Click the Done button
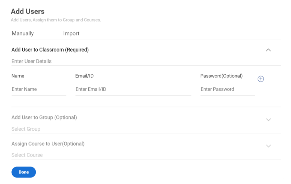This screenshot has width=291, height=184. 24,172
